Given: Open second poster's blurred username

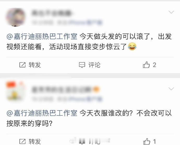Looking at the screenshot, I should (x=62, y=89).
